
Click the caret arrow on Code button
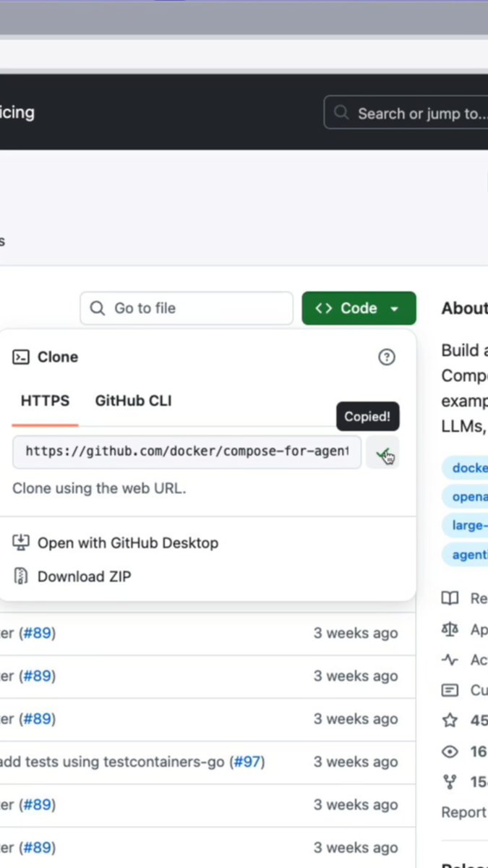coord(394,309)
